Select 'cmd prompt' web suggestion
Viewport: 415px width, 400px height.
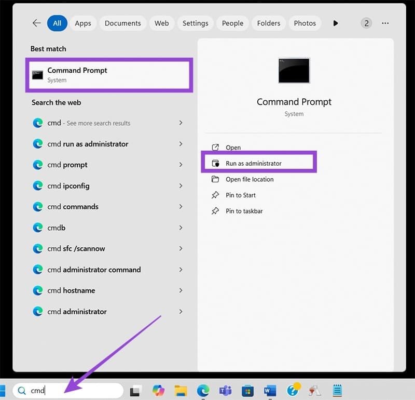(x=67, y=165)
